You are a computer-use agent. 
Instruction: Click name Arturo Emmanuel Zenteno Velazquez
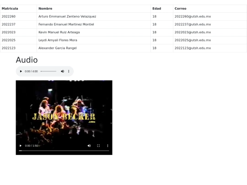click(x=67, y=16)
